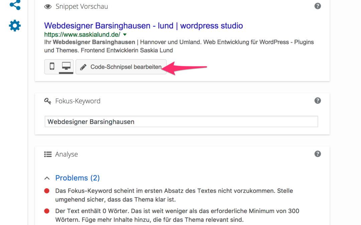Open help for the Snippet Vorschau section

[318, 6]
